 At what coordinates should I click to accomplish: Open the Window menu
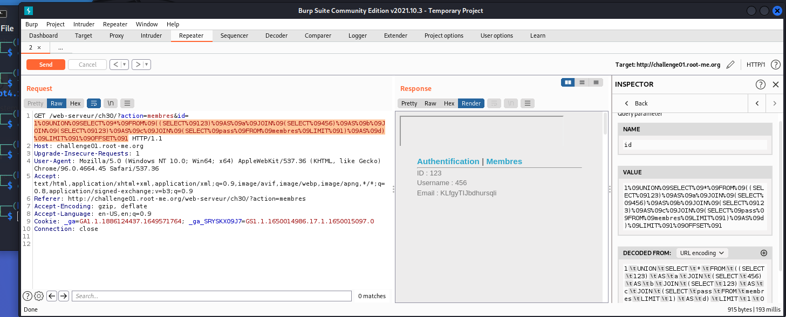147,24
